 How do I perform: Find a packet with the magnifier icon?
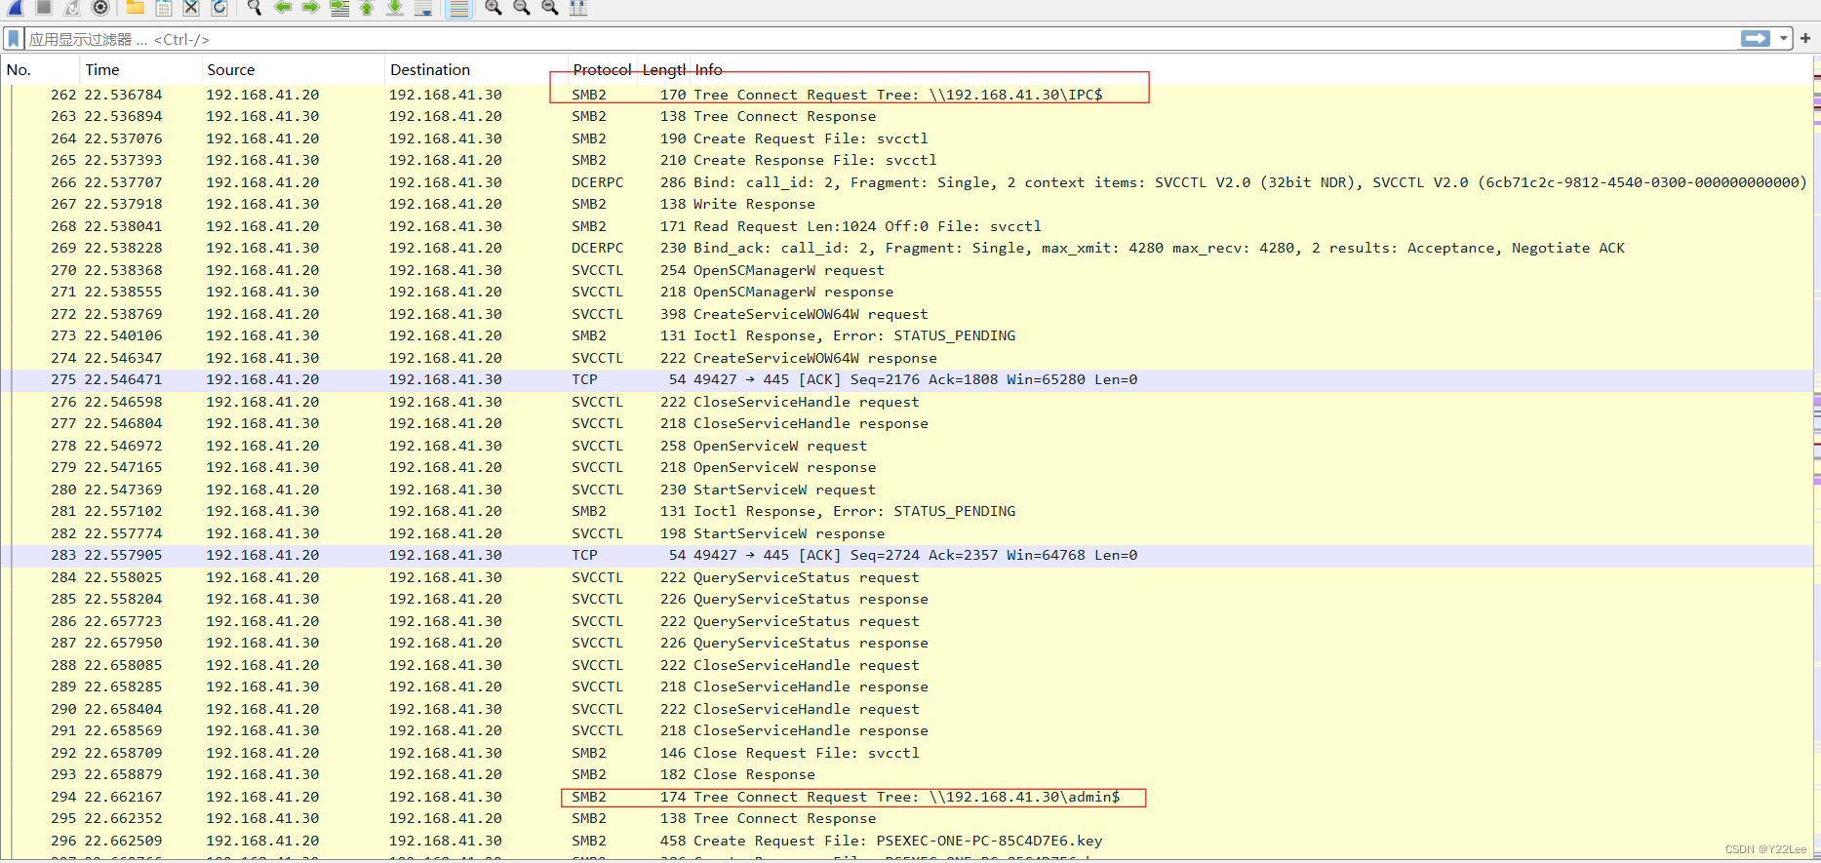pyautogui.click(x=255, y=8)
